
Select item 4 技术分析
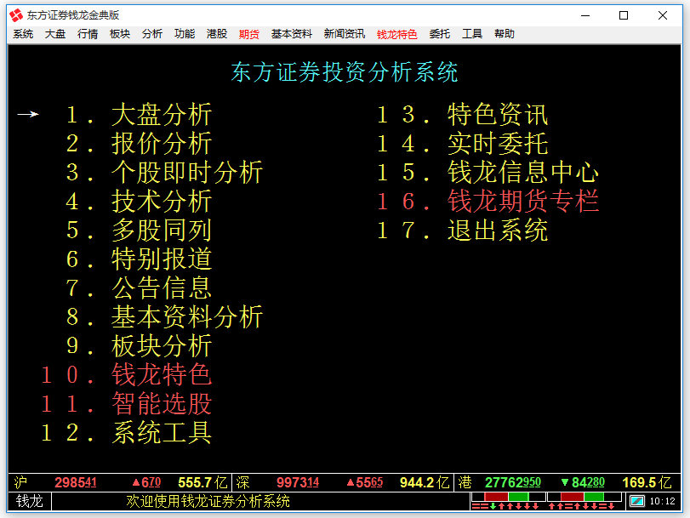[139, 201]
